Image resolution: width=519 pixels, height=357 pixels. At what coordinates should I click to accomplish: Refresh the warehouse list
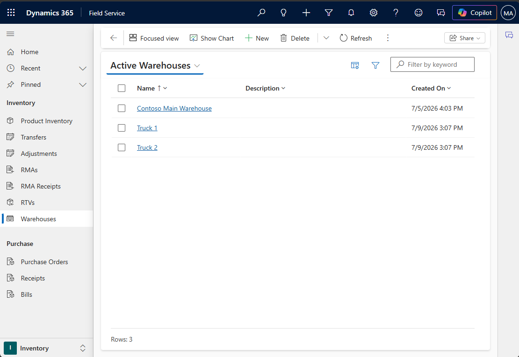point(355,38)
